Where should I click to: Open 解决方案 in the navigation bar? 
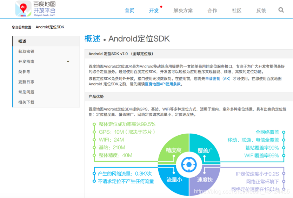click(x=183, y=10)
